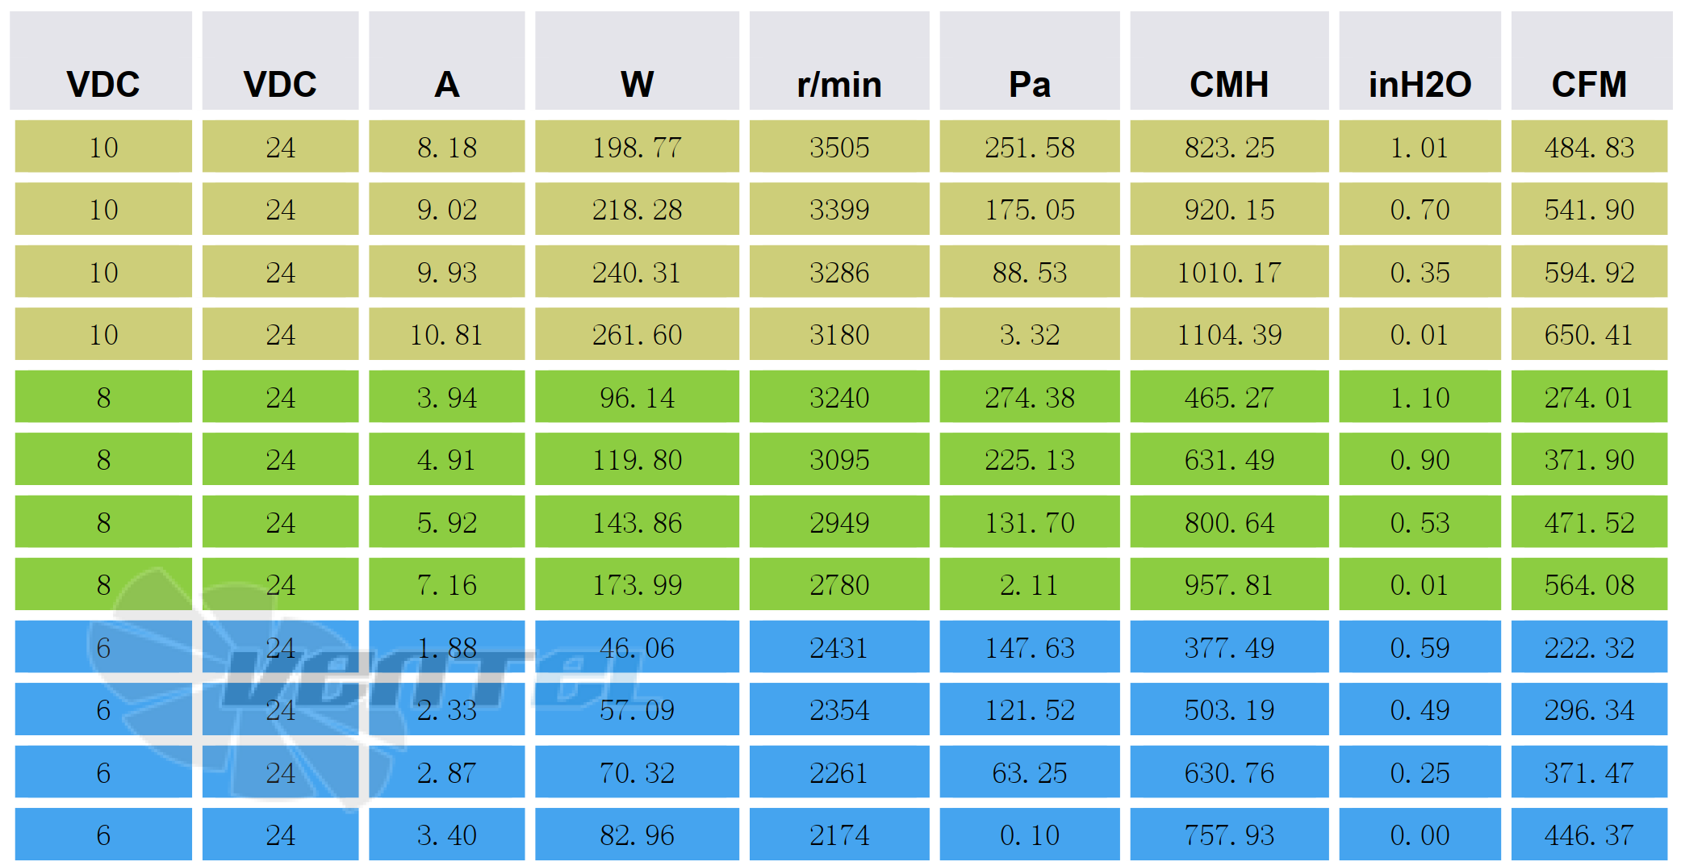Select the 2431 r/min cell

[x=838, y=647]
